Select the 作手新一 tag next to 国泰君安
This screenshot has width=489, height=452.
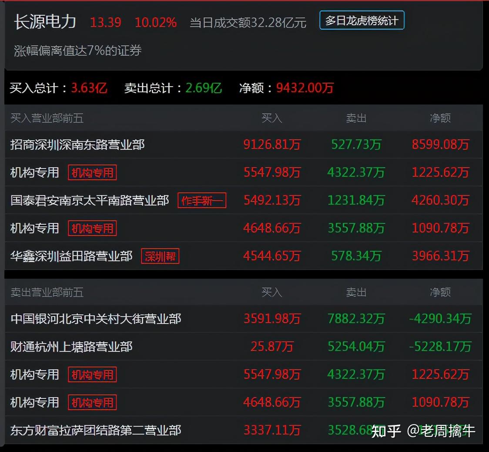coord(201,200)
